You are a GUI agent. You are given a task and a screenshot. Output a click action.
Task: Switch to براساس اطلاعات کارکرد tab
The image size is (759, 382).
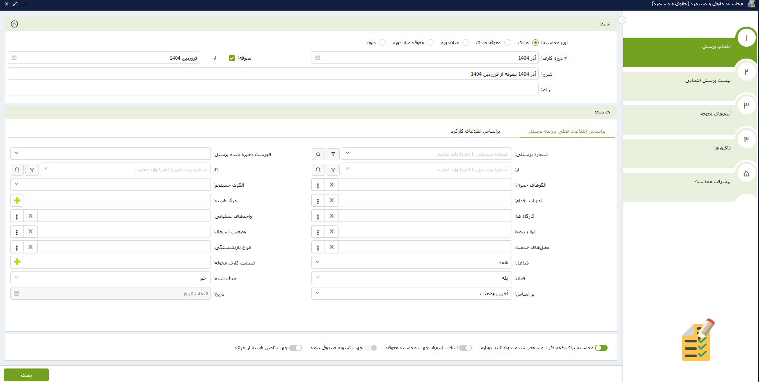point(476,131)
